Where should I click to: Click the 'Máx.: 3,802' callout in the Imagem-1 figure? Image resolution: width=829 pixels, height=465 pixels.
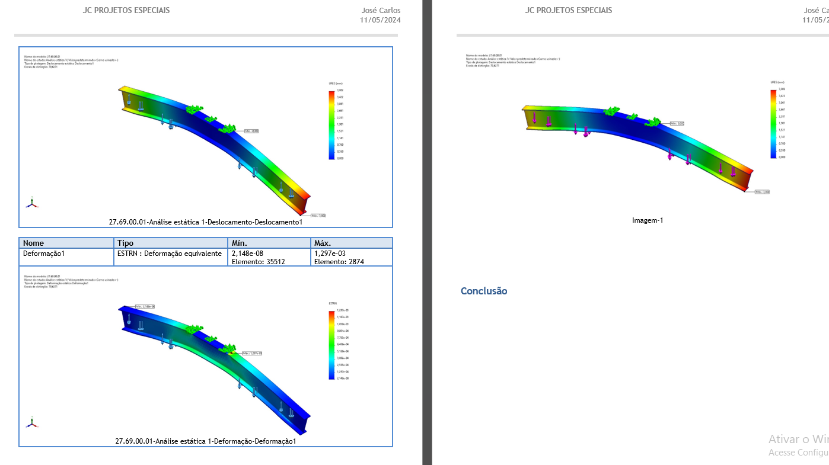pos(762,192)
